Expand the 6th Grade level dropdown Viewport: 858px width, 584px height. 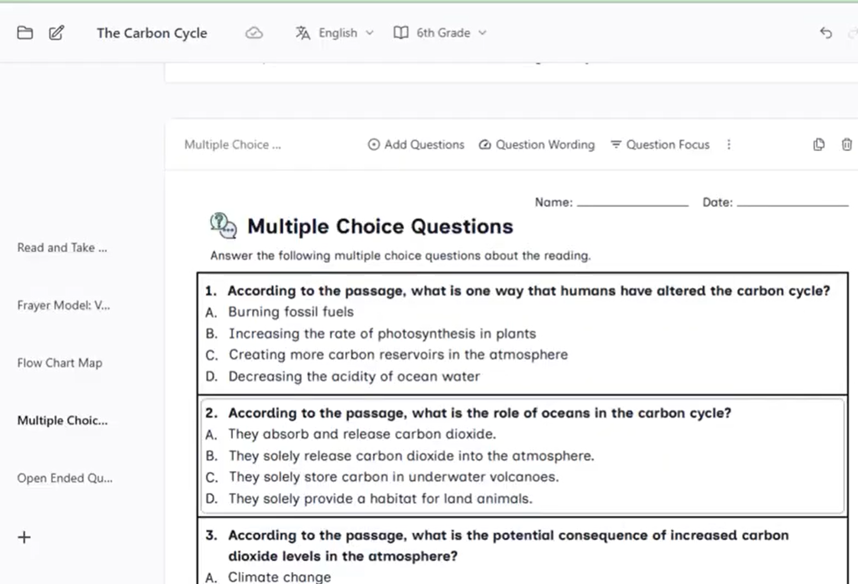[451, 33]
